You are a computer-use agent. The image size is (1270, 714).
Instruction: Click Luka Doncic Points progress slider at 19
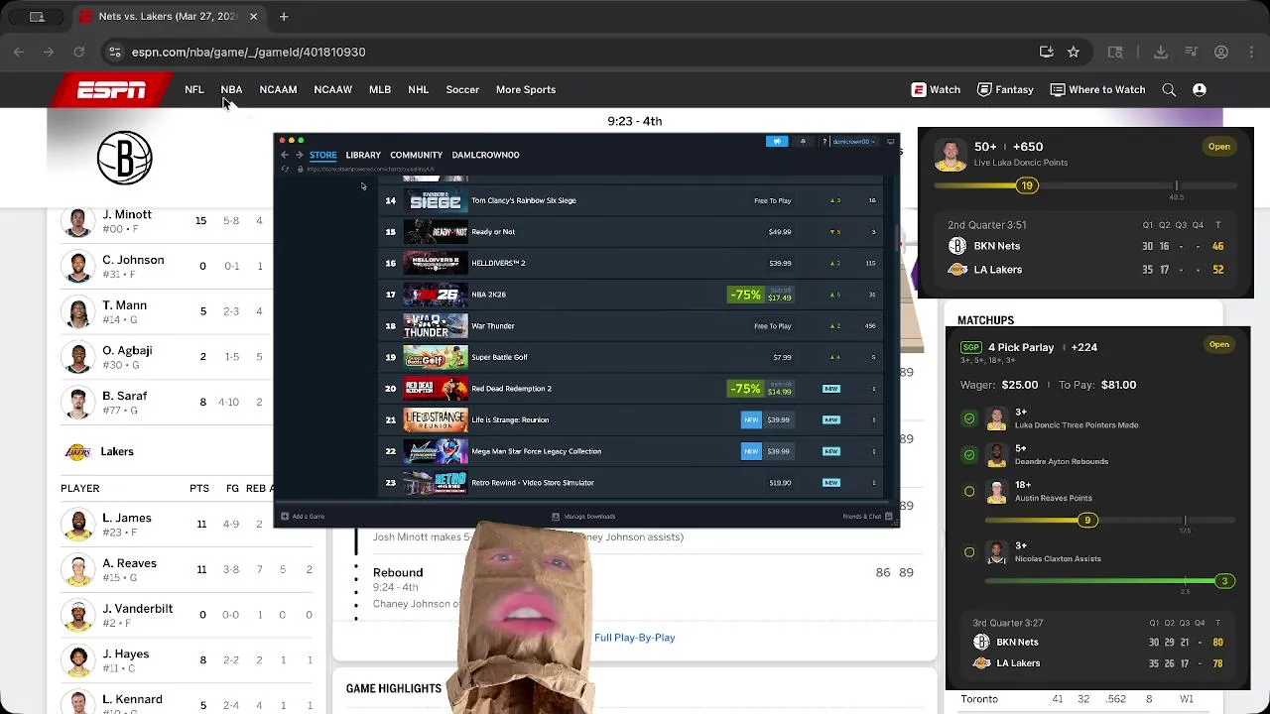click(x=1027, y=185)
